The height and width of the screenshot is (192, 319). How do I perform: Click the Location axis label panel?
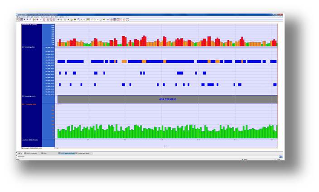[x=32, y=140]
